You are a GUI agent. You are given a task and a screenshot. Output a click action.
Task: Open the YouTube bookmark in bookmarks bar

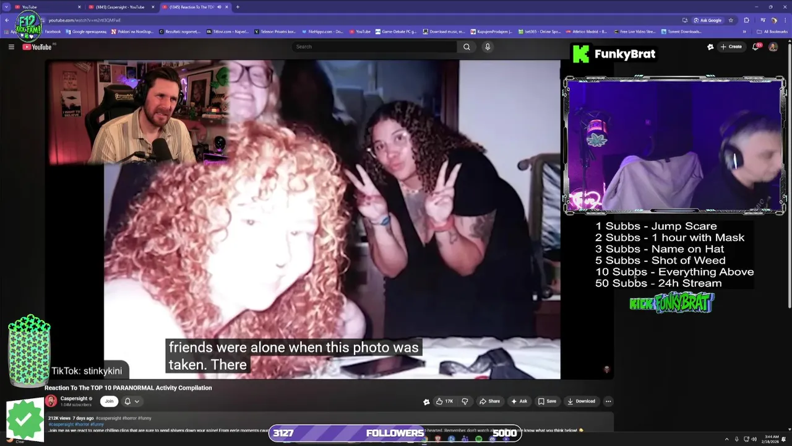click(360, 32)
